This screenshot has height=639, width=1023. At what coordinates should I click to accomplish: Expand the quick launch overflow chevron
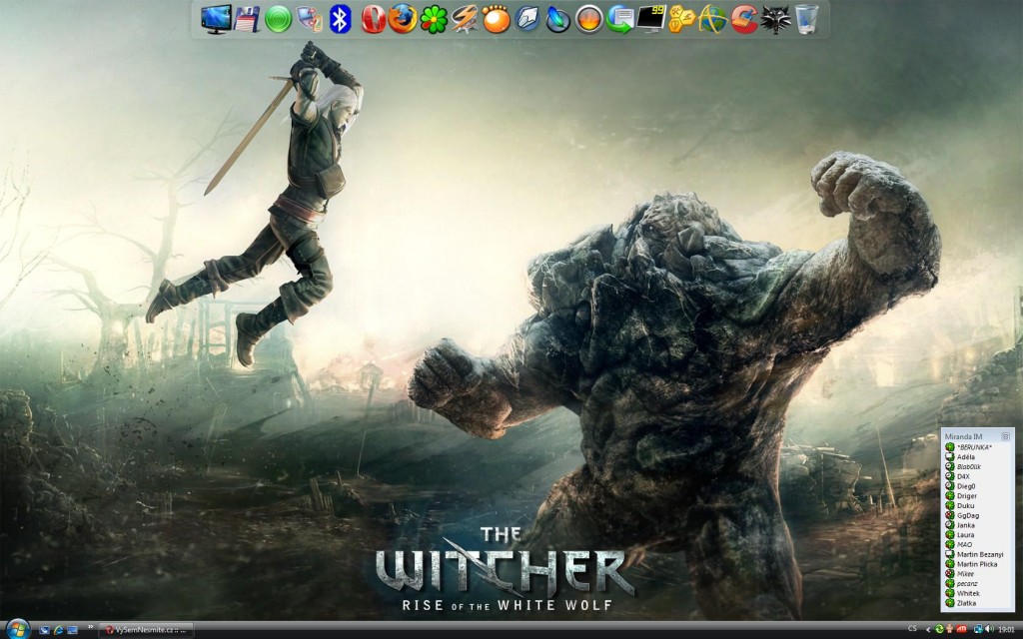(x=90, y=627)
